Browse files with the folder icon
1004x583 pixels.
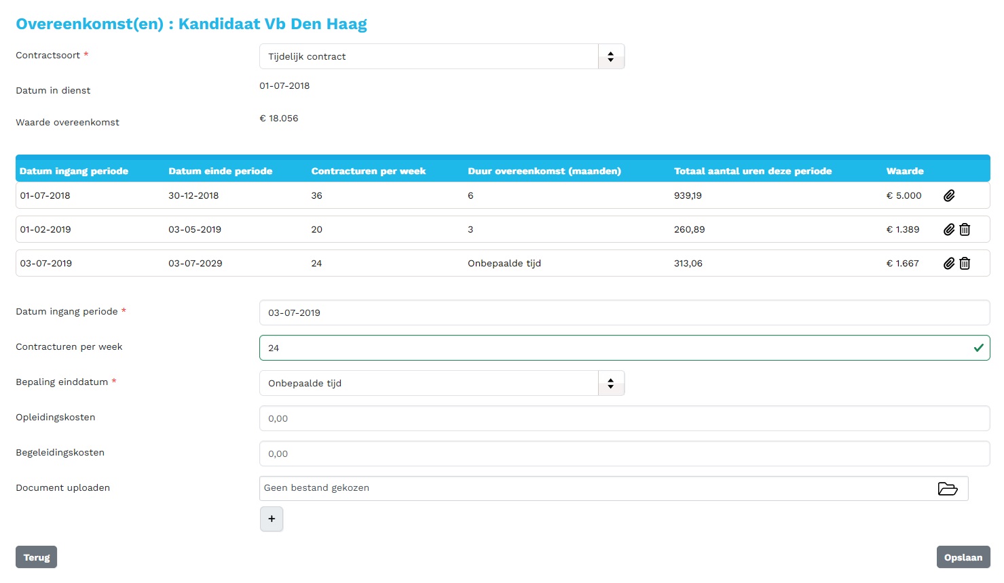[x=948, y=488]
